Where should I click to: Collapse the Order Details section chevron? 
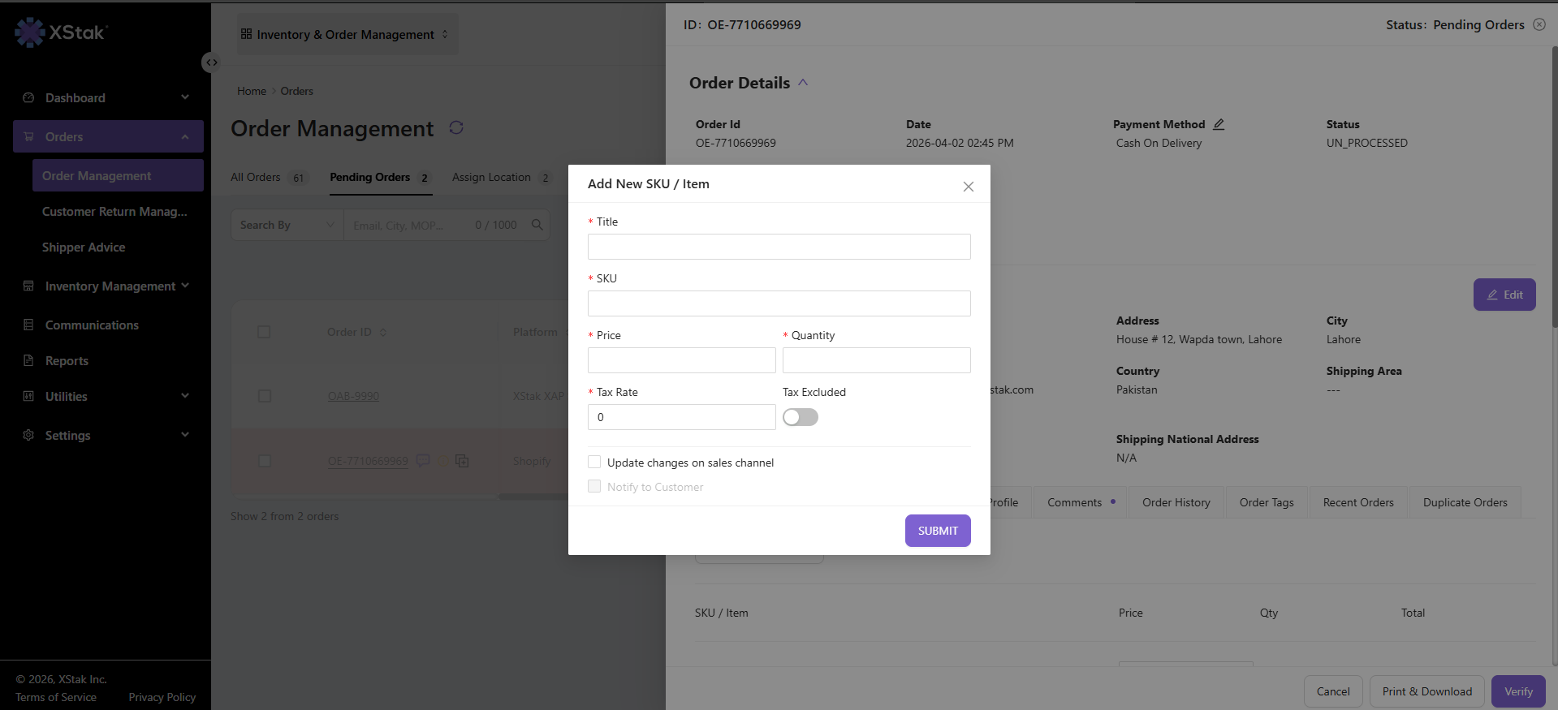click(803, 83)
